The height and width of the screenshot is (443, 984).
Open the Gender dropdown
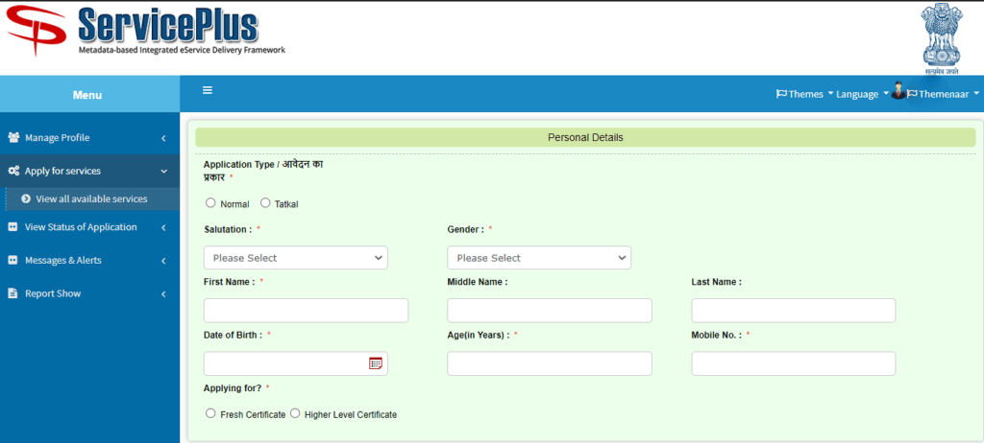[538, 258]
